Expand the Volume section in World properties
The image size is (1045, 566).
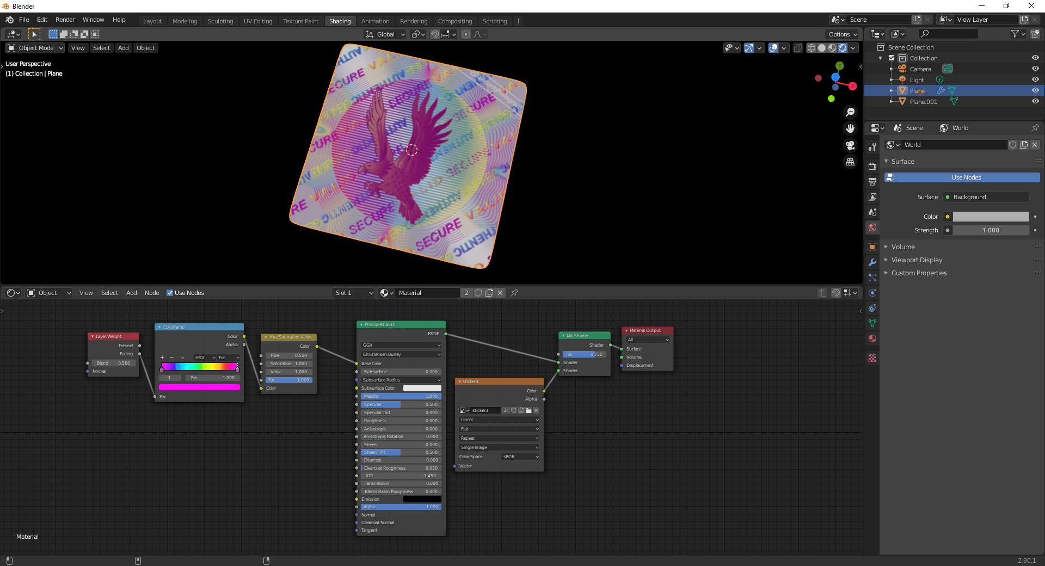(x=903, y=247)
